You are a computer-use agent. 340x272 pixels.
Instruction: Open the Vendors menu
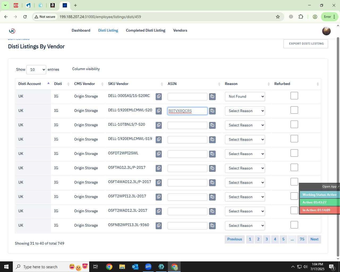pos(180,31)
